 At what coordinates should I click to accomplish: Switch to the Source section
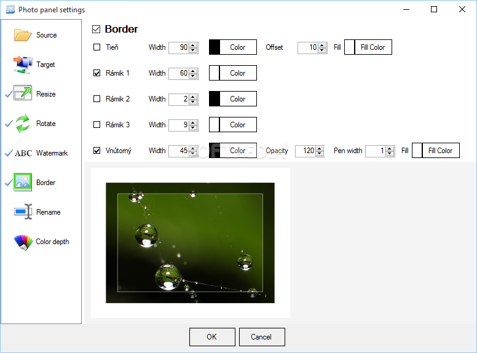tap(47, 35)
